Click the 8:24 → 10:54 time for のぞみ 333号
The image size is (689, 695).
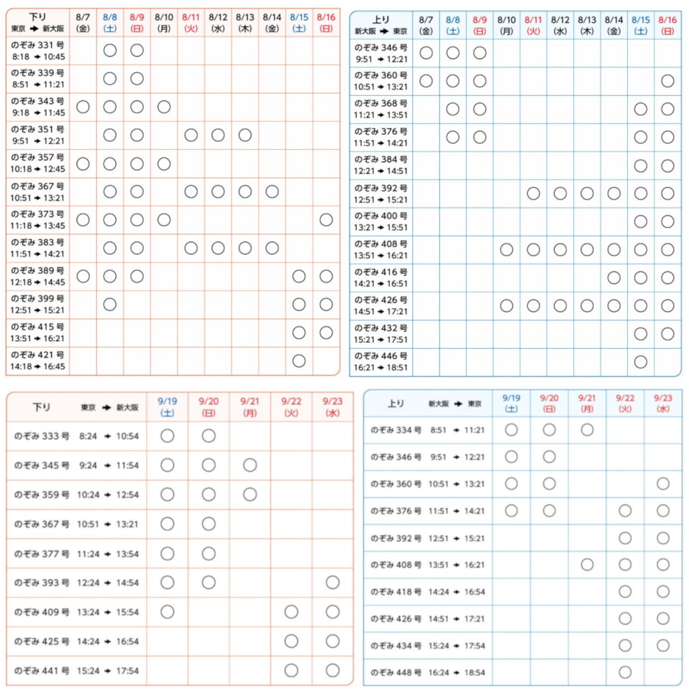(109, 436)
